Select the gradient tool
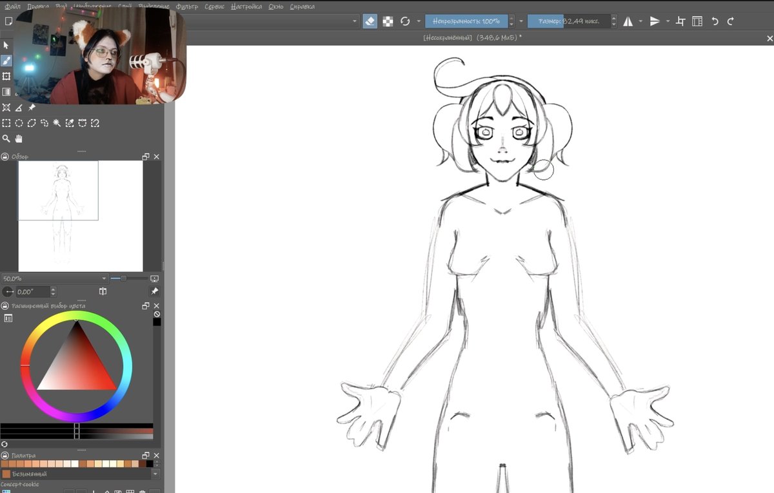Image resolution: width=774 pixels, height=493 pixels. click(x=6, y=92)
